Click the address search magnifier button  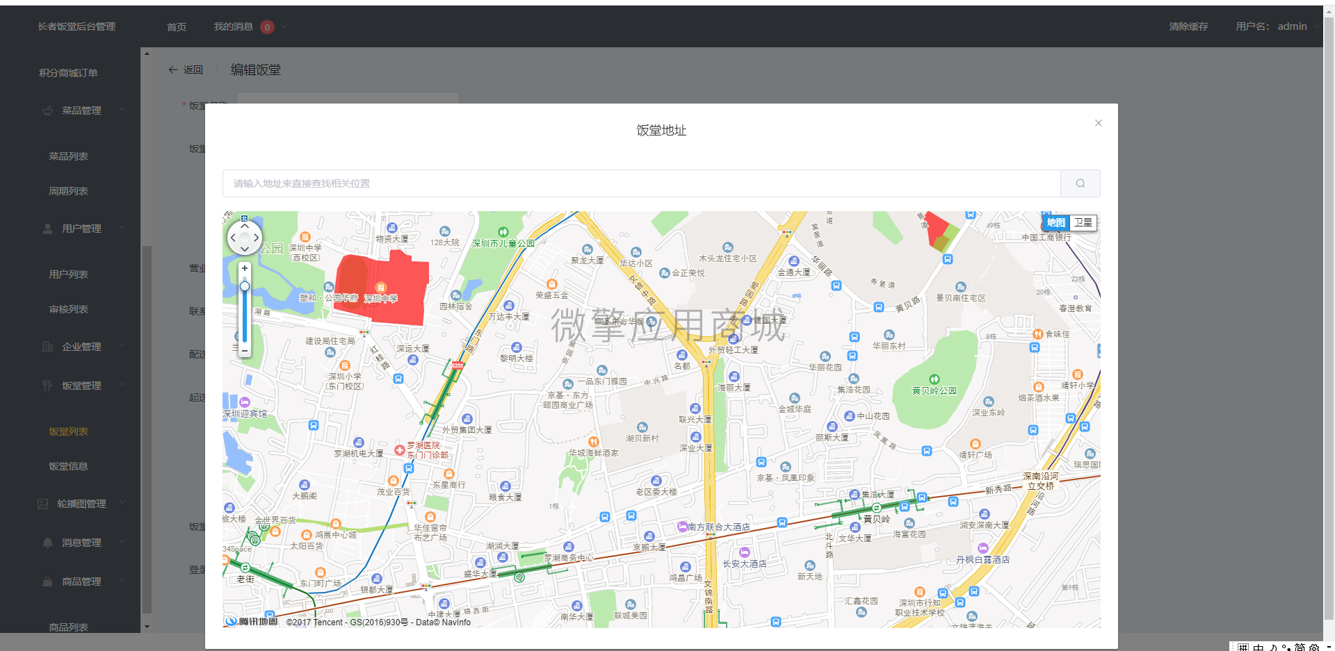[x=1080, y=183]
